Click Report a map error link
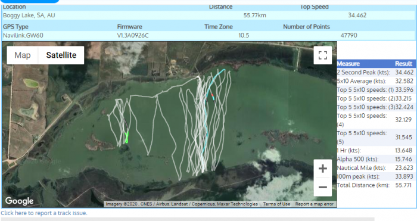 314,204
